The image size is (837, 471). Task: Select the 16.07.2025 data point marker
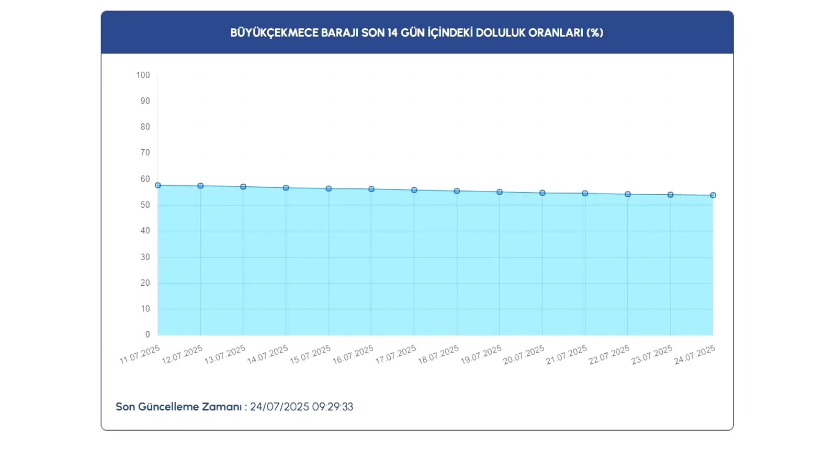[371, 189]
